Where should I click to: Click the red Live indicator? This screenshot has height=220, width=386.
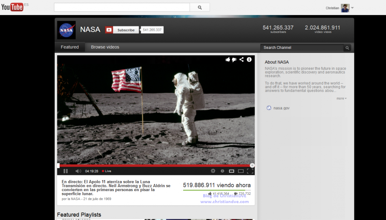(x=107, y=171)
